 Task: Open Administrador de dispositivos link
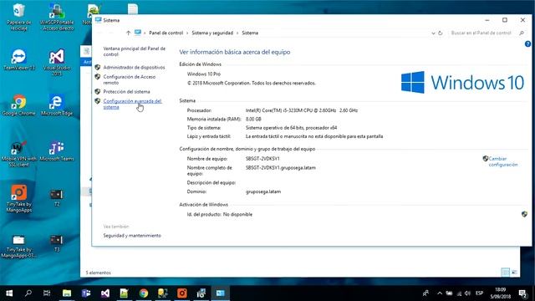tap(134, 68)
